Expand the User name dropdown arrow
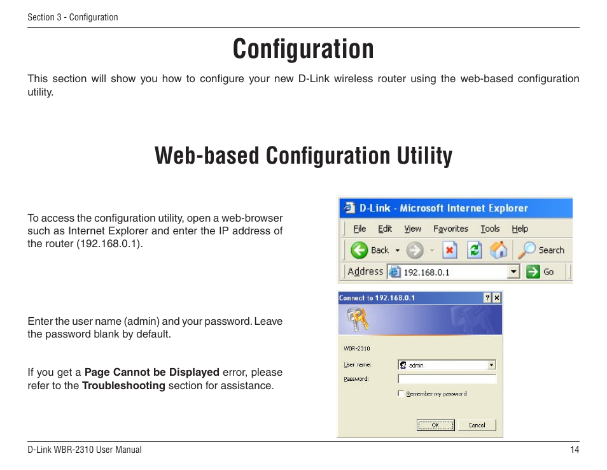This screenshot has width=607, height=470. [x=491, y=365]
